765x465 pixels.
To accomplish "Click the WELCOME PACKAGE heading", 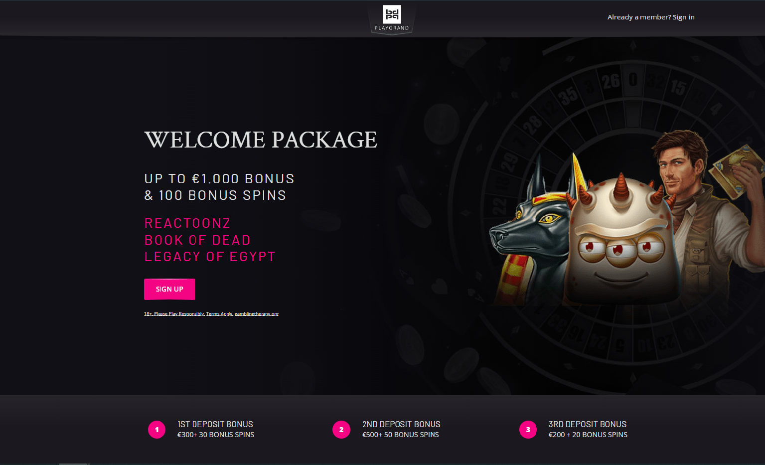I will tap(261, 140).
